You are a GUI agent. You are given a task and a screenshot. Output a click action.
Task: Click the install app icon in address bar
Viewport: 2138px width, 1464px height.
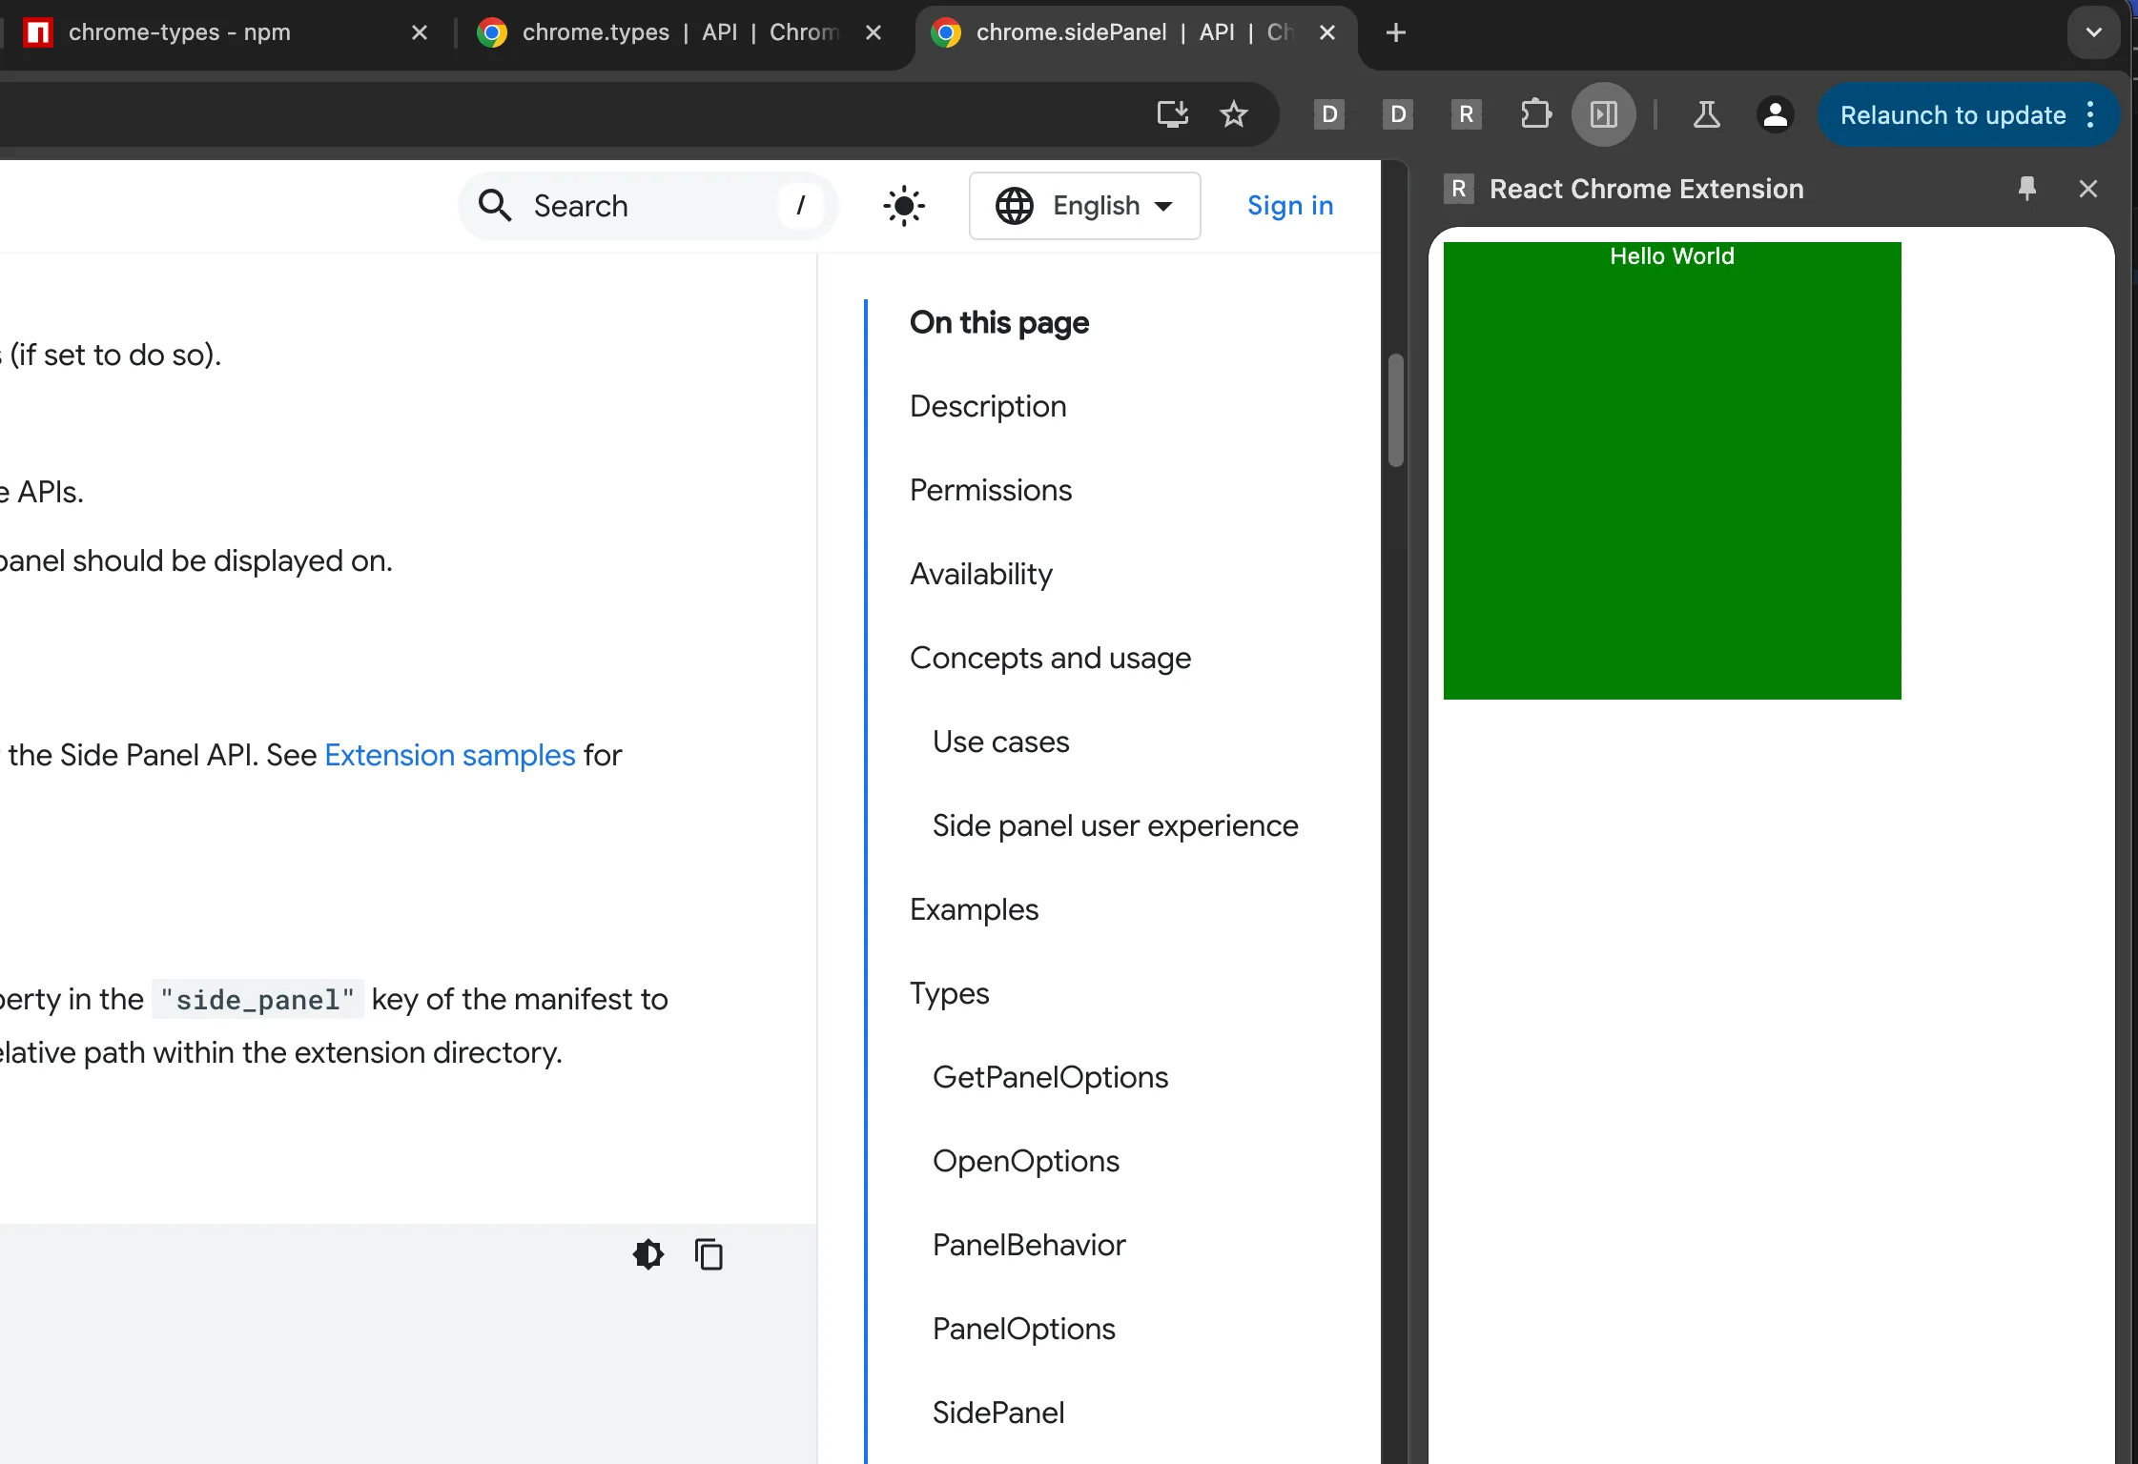click(1172, 114)
